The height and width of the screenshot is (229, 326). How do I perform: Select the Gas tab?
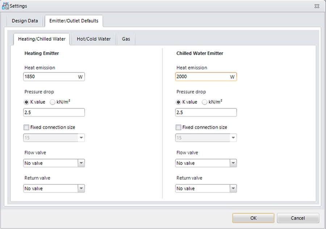pyautogui.click(x=126, y=39)
